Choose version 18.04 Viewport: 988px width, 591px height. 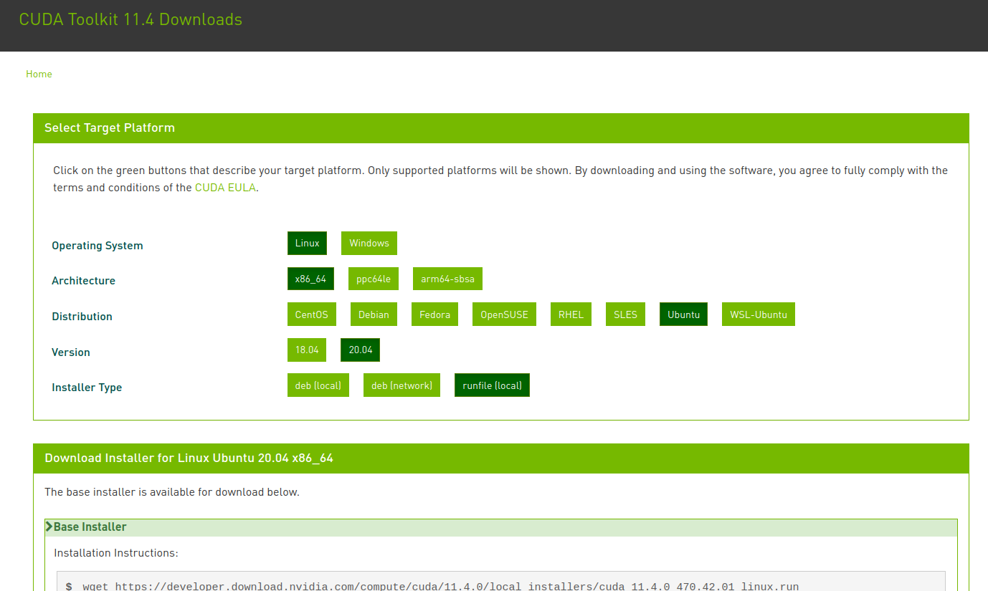pos(307,350)
